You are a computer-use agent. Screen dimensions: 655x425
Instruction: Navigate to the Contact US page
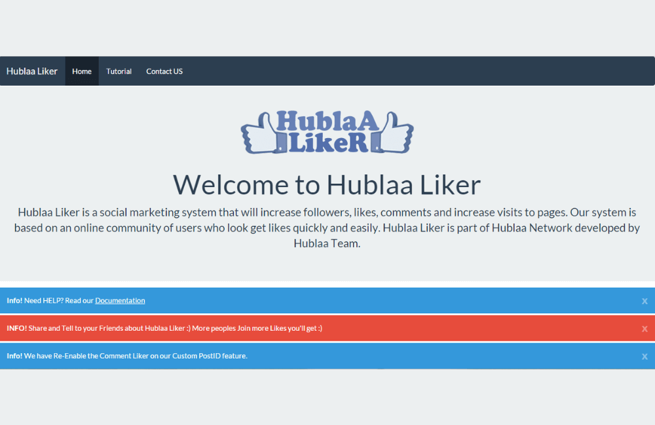[164, 71]
